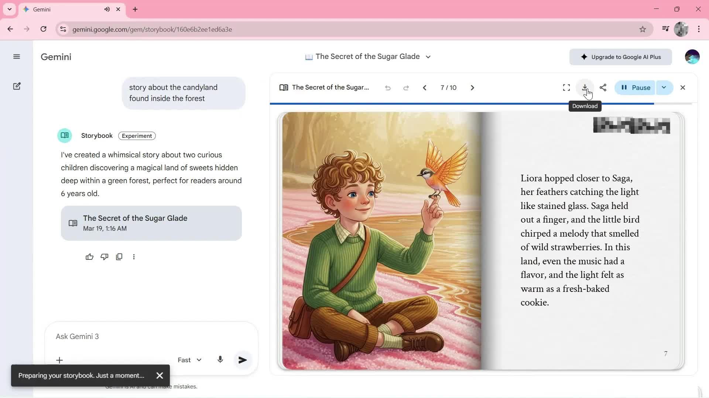Pause the storybook narration

[x=636, y=88]
